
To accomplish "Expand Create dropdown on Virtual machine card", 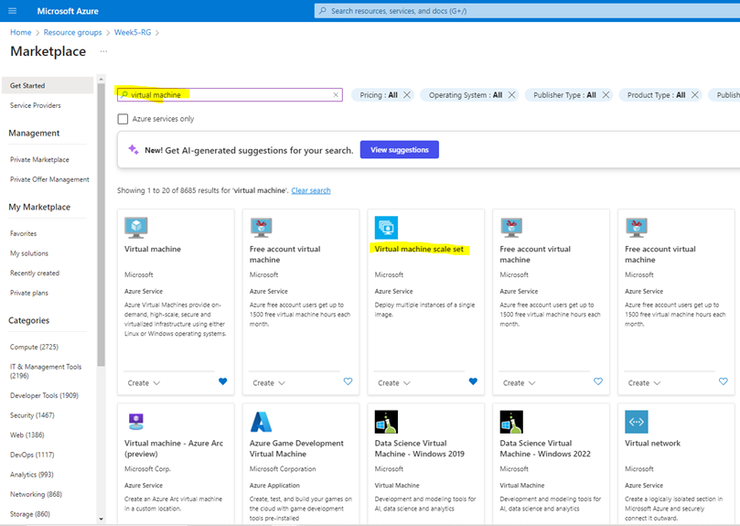I will tap(144, 383).
